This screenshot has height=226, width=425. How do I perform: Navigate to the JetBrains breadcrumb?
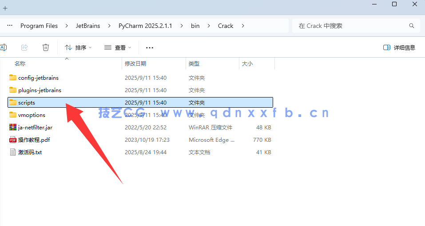pos(88,26)
